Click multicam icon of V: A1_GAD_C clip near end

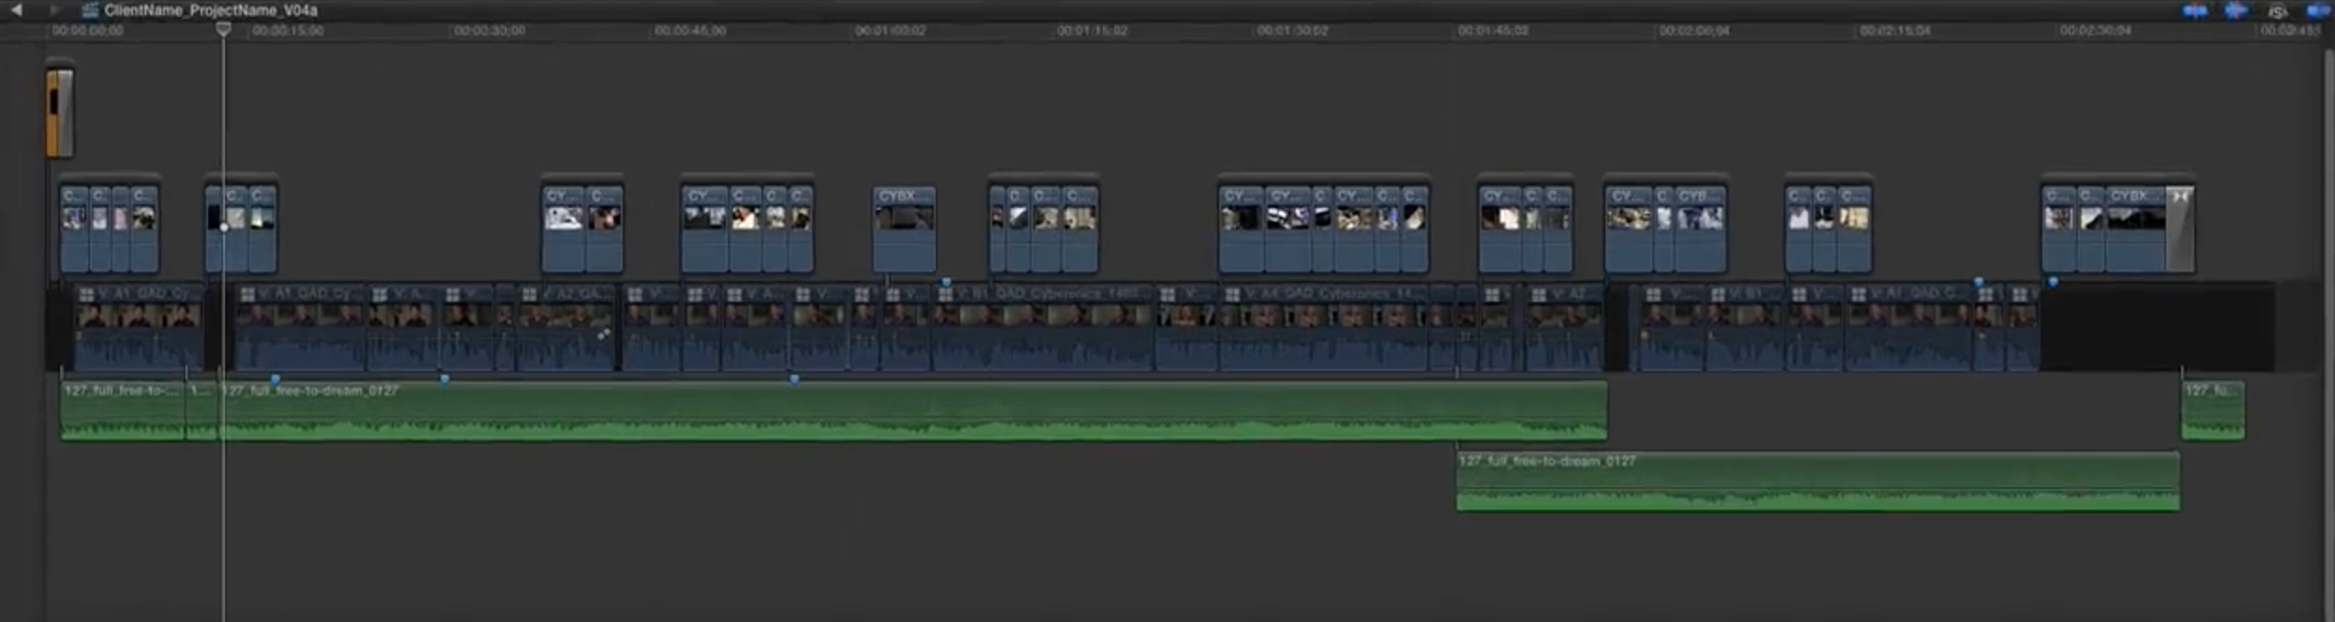pos(1859,294)
